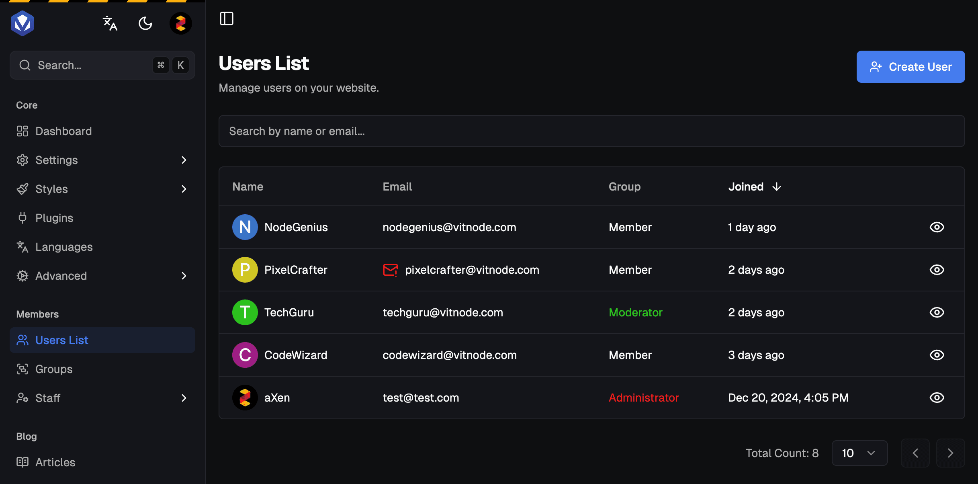The width and height of the screenshot is (978, 484).
Task: Click the magnifier icon in the sidebar search
Action: tap(25, 65)
